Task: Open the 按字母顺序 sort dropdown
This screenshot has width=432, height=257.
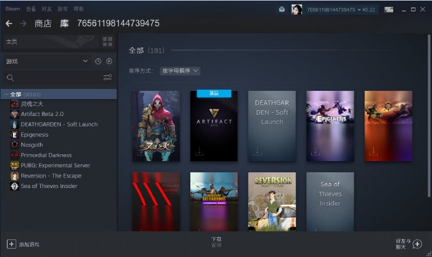Action: click(180, 71)
